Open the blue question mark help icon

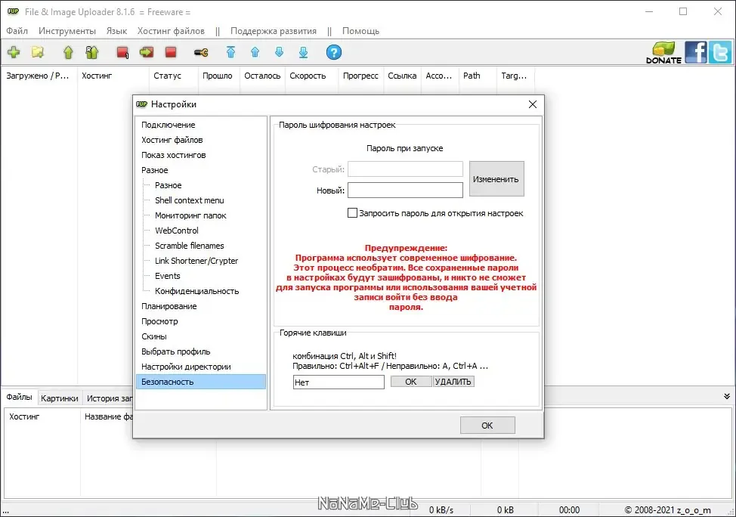point(334,52)
